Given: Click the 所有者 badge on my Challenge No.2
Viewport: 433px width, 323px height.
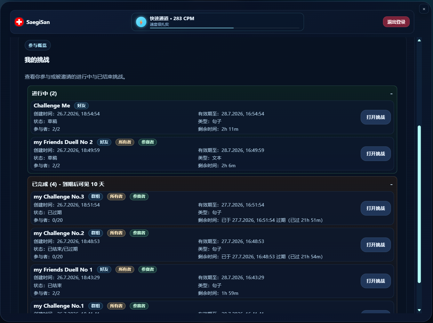Looking at the screenshot, I should click(x=116, y=233).
